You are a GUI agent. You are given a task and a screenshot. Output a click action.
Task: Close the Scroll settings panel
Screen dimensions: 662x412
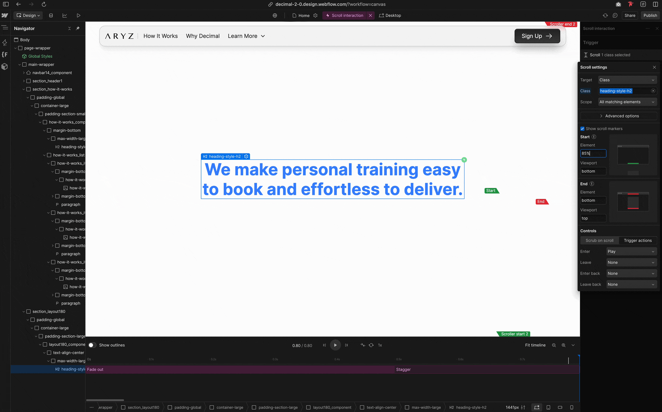[x=654, y=67]
